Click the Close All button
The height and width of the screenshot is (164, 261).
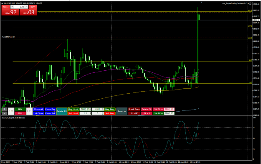pos(38,109)
